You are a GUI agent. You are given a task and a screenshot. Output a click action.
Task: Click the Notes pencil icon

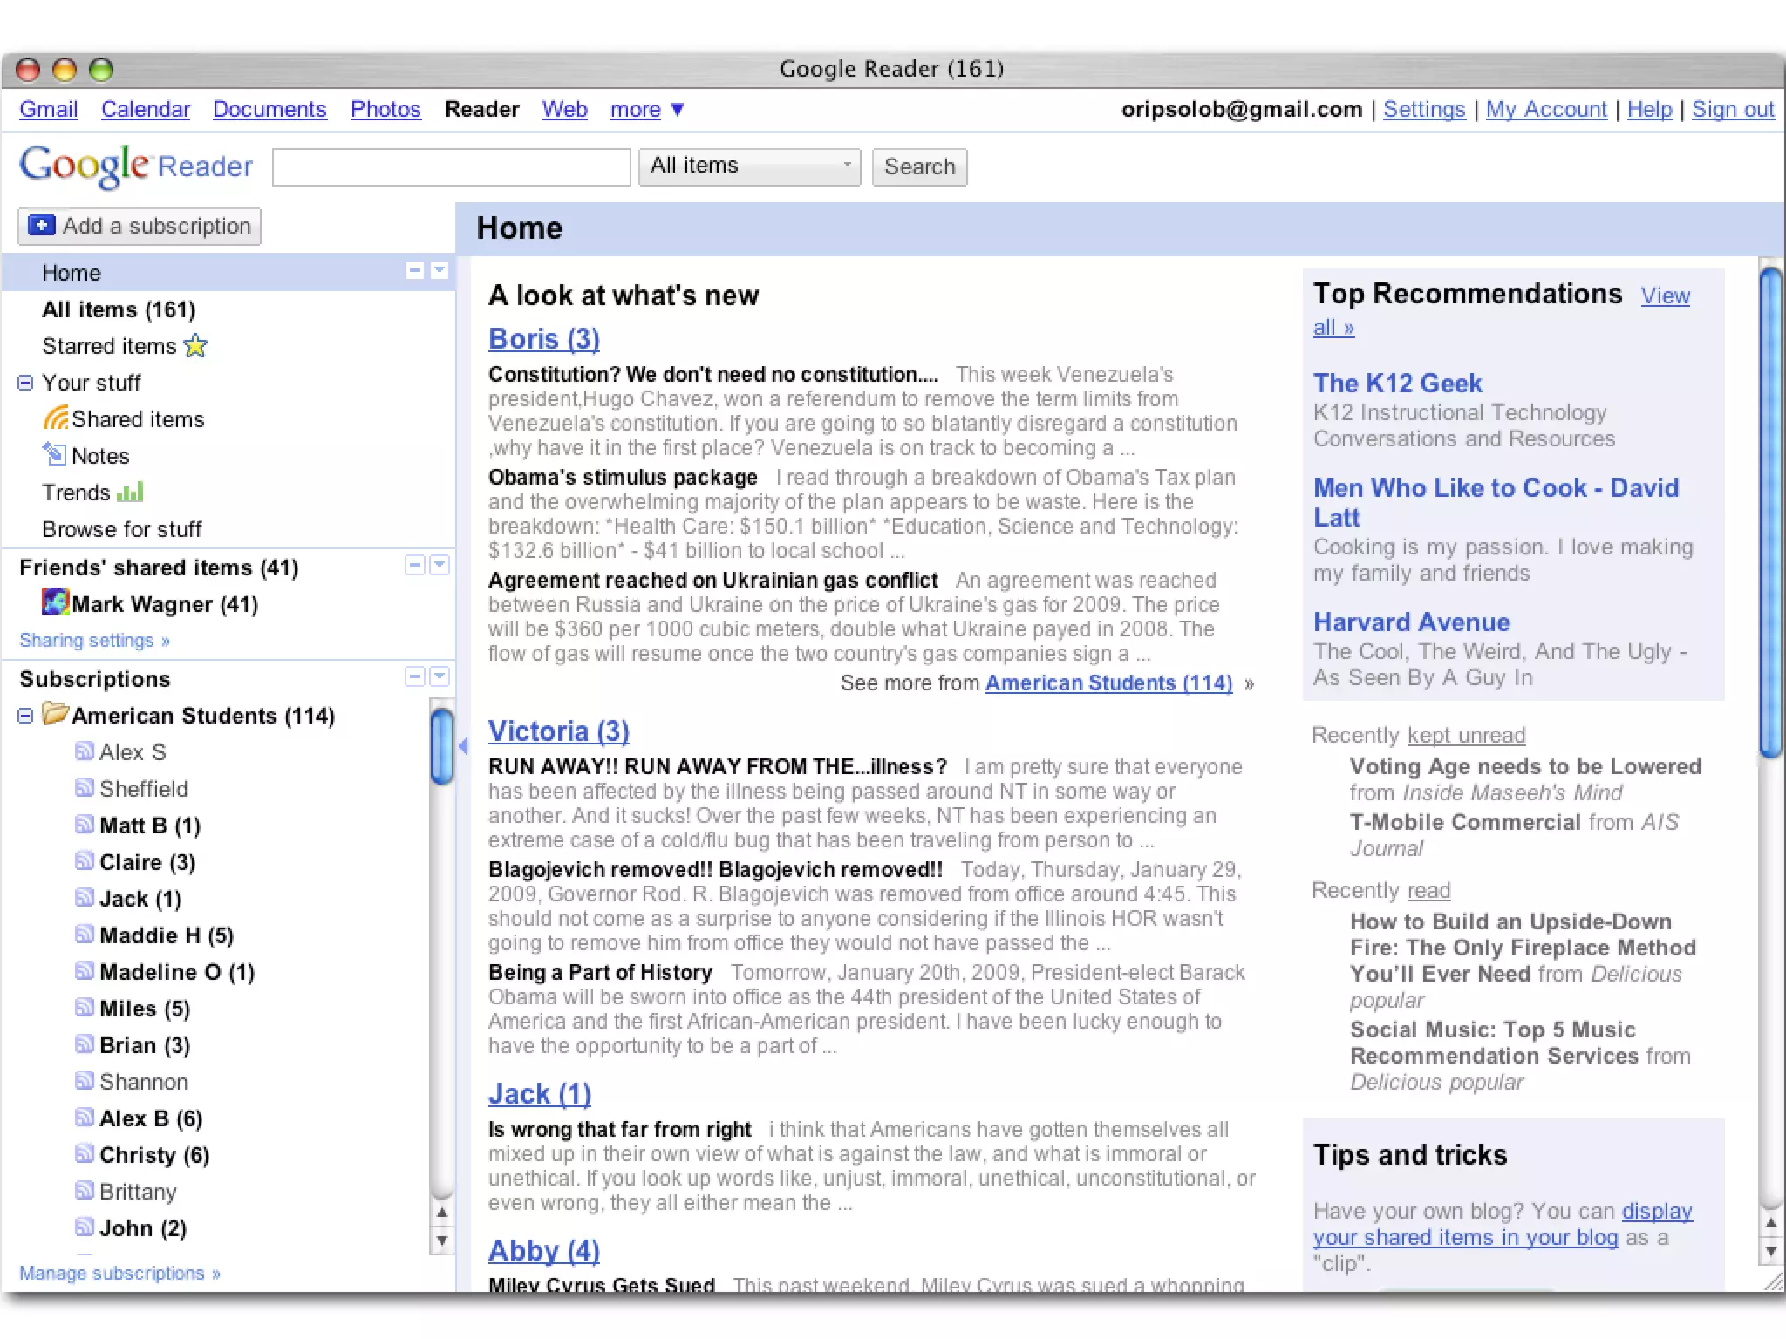pos(54,454)
